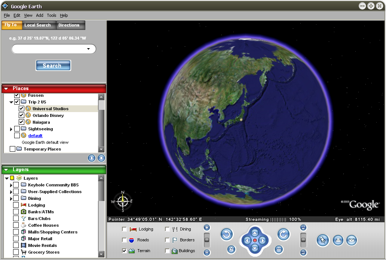
Task: Pan the globe down arrow
Action: coord(255,248)
